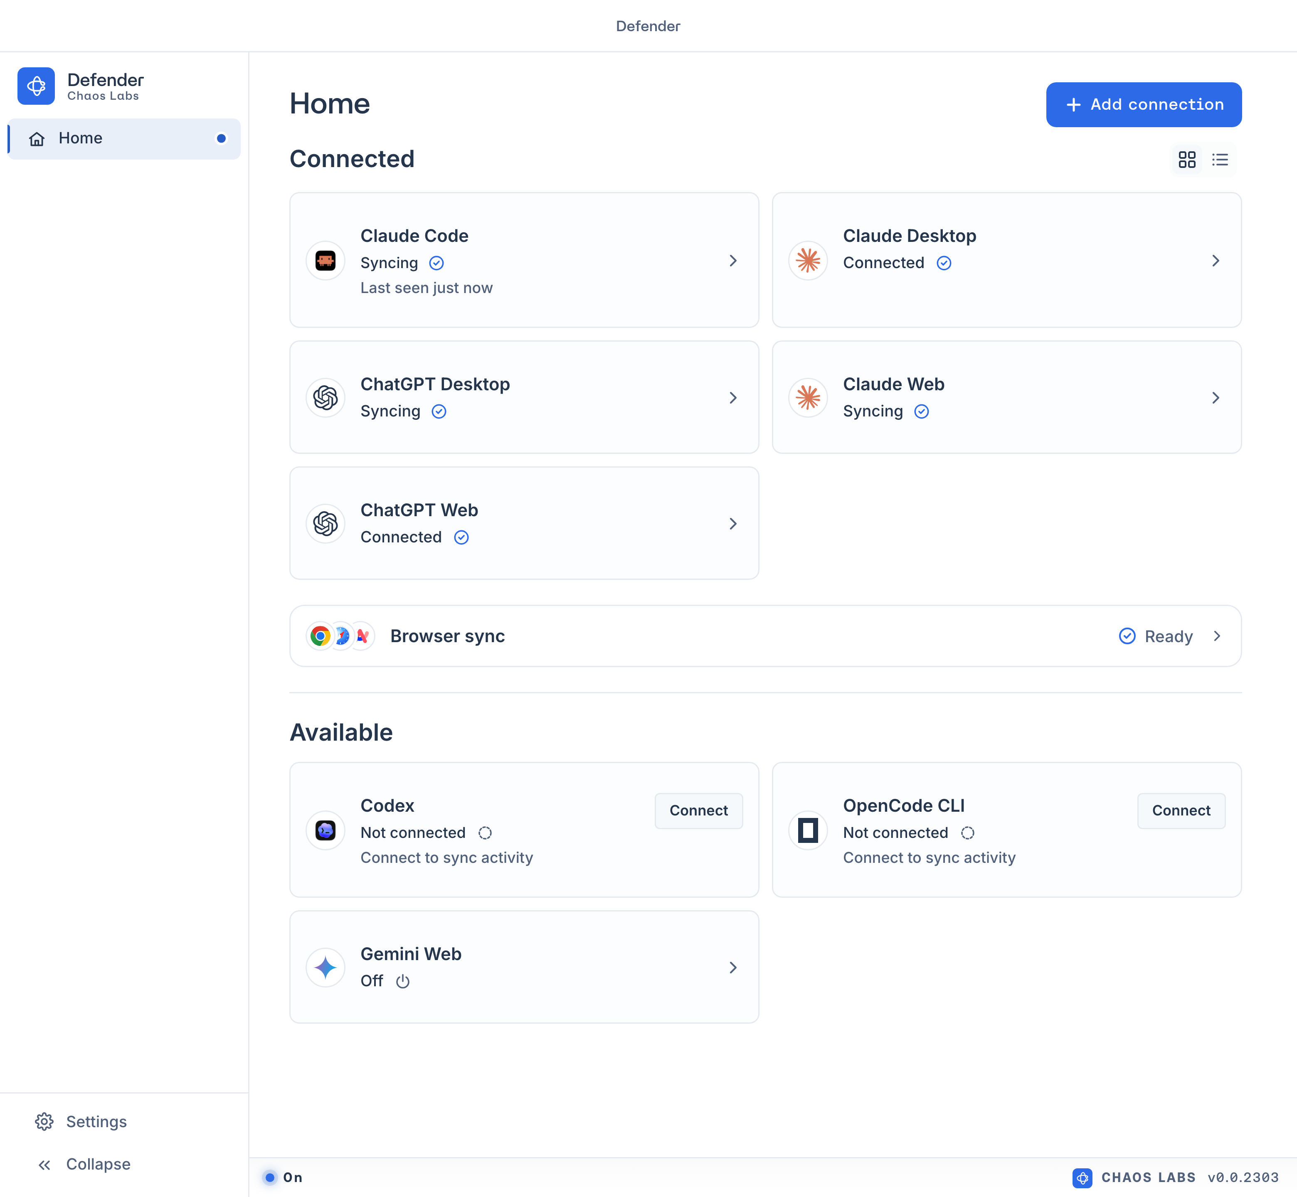Screen dimensions: 1297x1197
Task: Click the Settings gear icon
Action: click(x=44, y=1121)
